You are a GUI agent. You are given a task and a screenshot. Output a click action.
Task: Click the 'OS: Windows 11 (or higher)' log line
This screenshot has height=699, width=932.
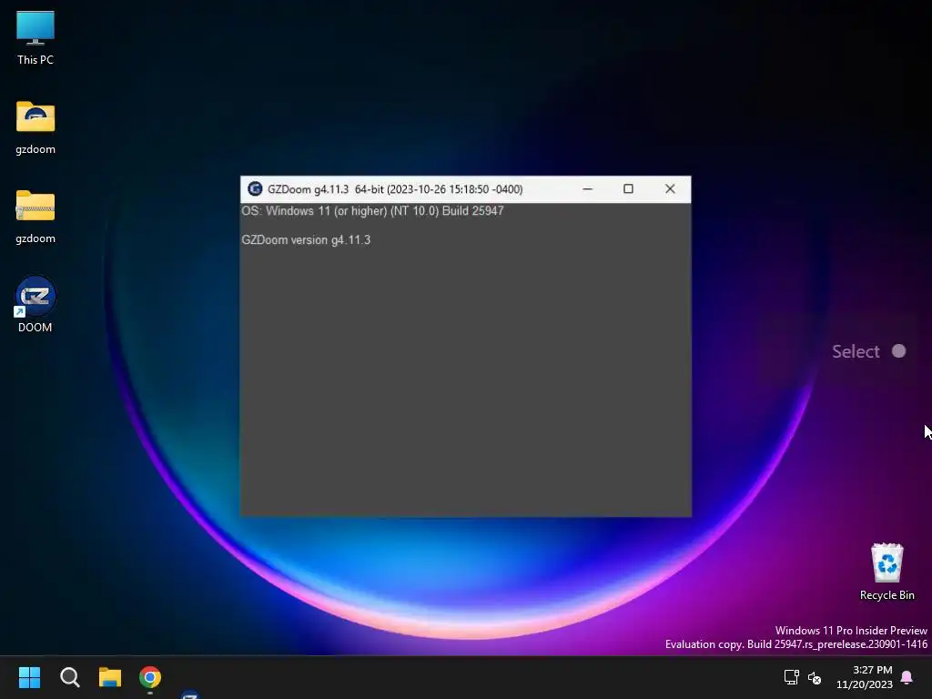coord(372,211)
